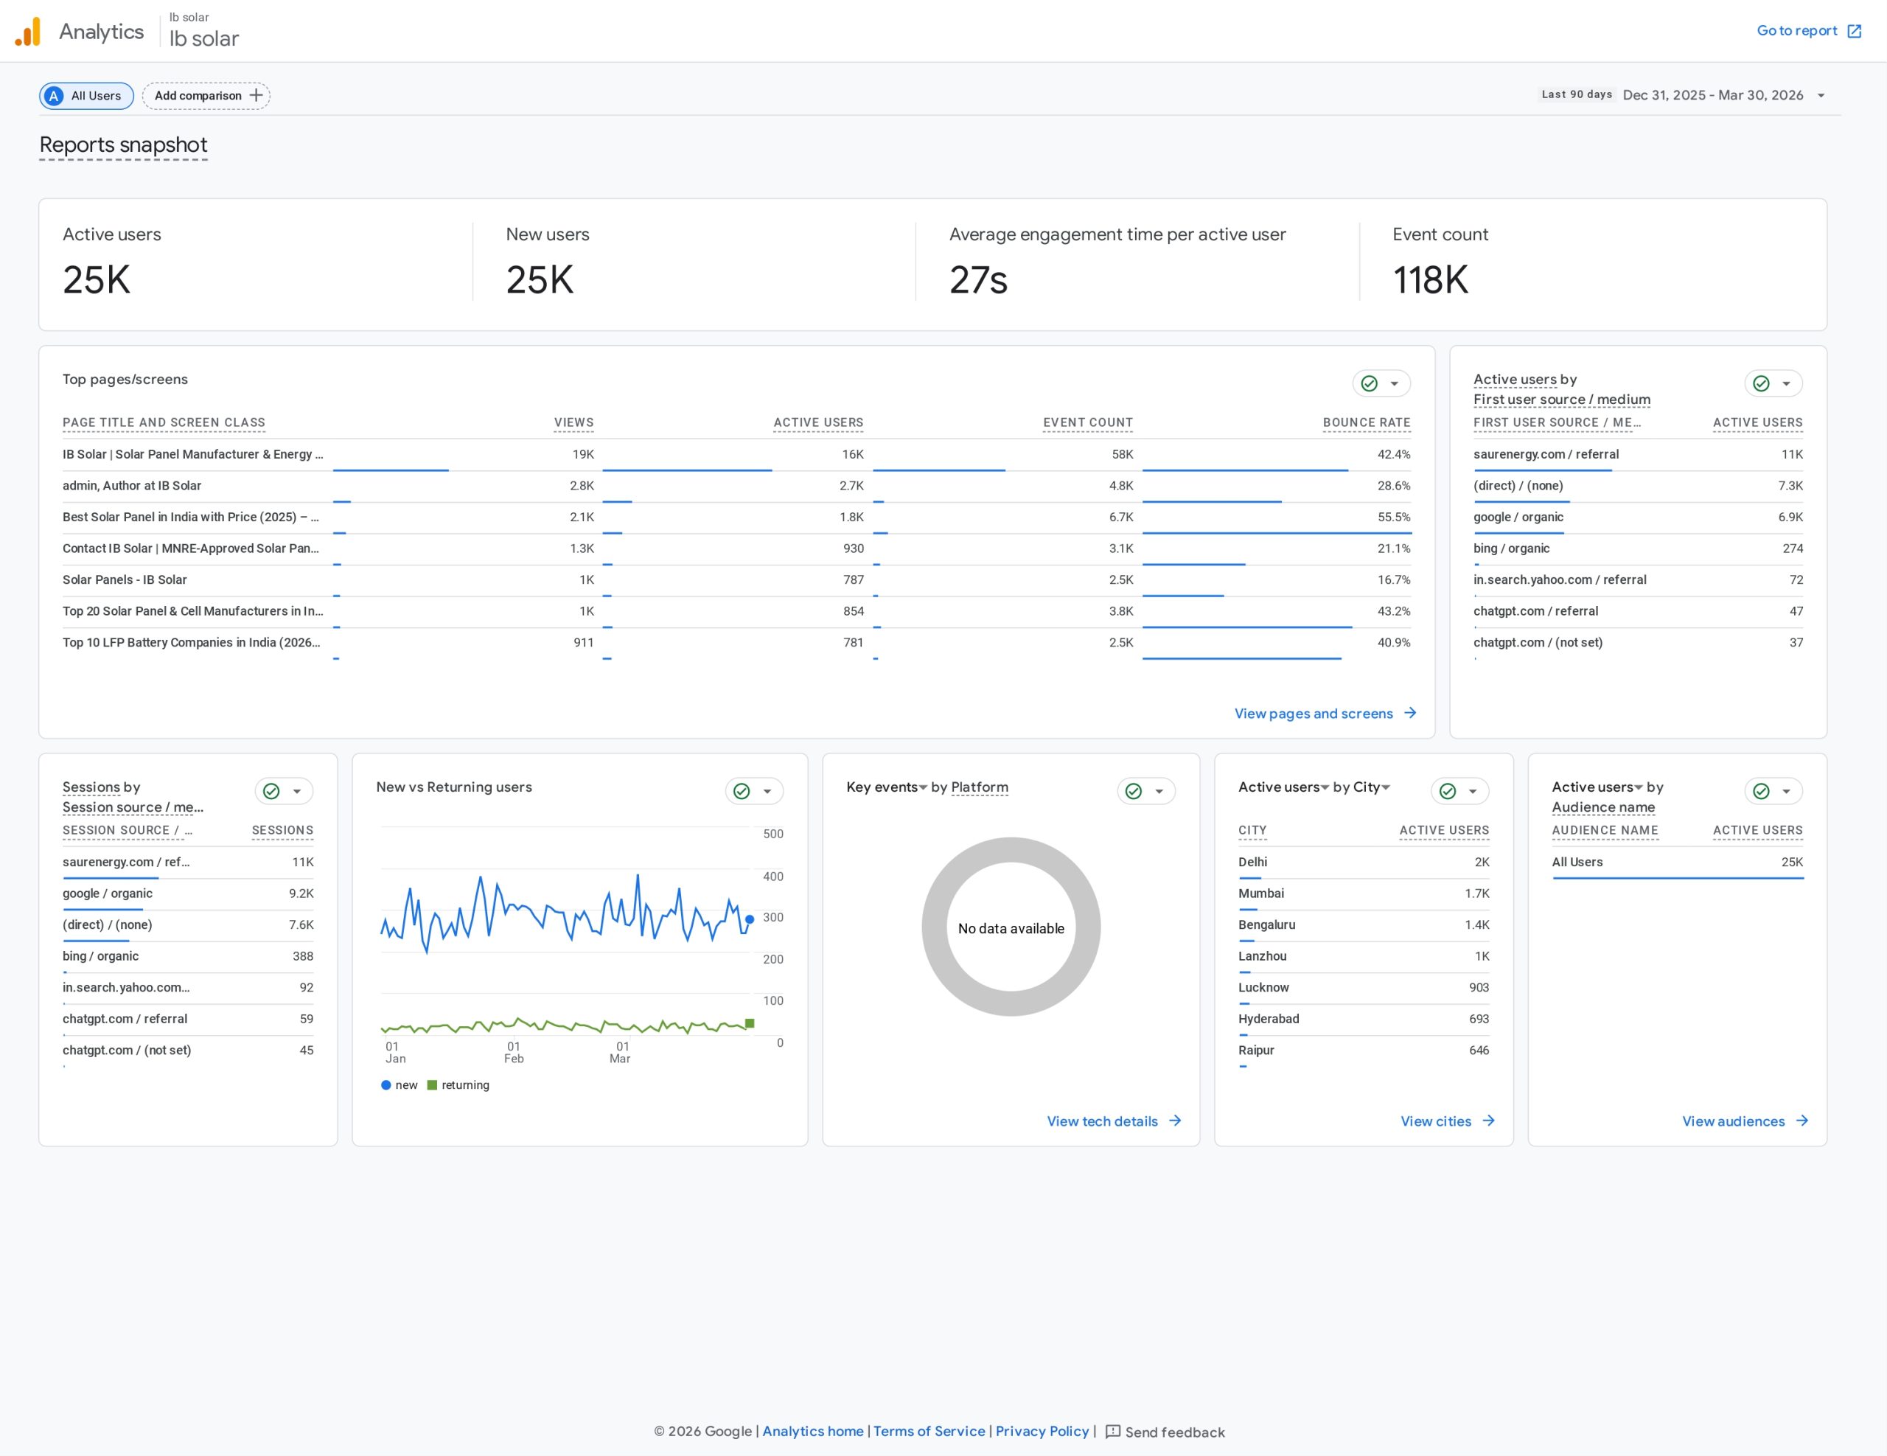This screenshot has width=1887, height=1456.
Task: Expand Key events by Platform card options dropdown
Action: (1159, 792)
